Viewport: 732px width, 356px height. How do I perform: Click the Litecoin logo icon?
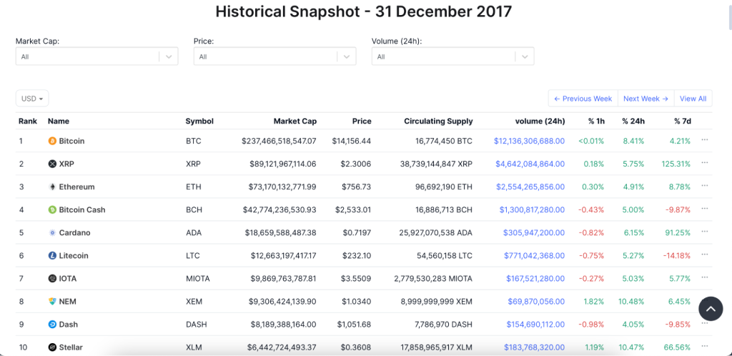[52, 255]
